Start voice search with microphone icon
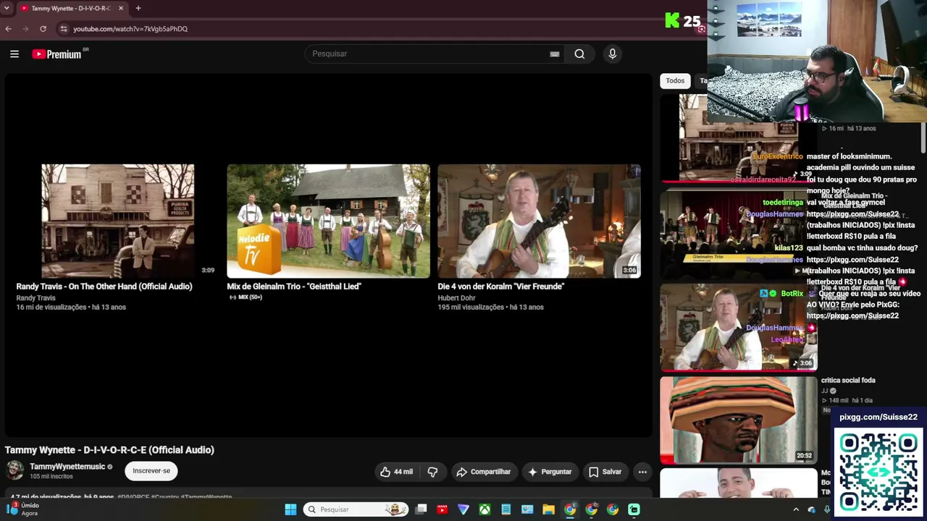 [612, 54]
